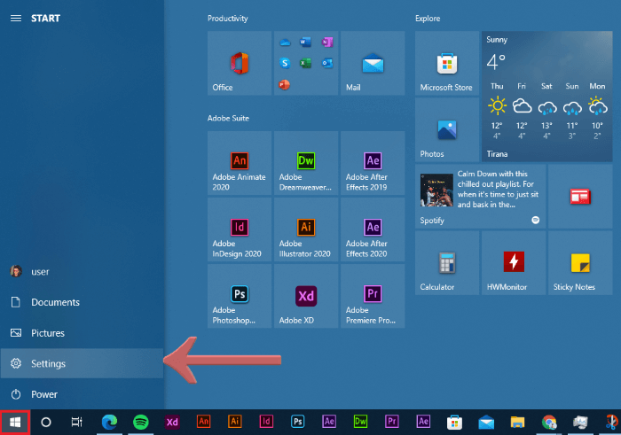Launch Spotify from the taskbar

(x=140, y=423)
